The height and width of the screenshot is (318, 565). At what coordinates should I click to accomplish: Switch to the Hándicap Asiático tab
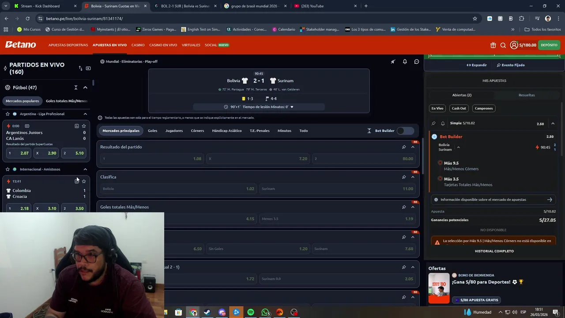click(227, 131)
